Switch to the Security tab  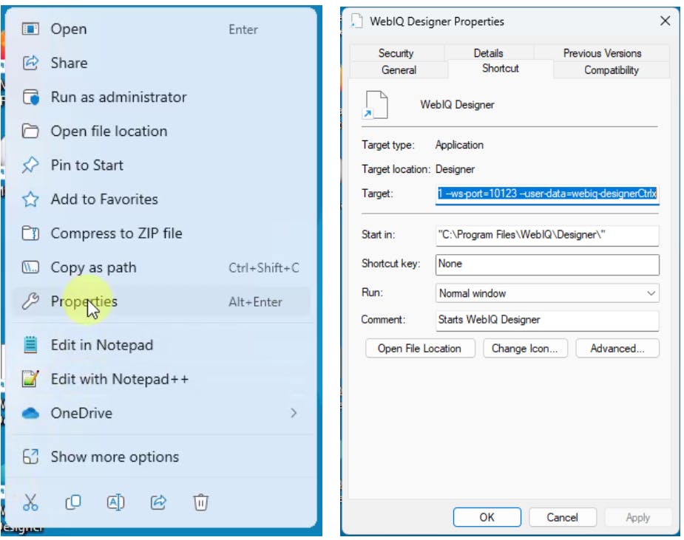pyautogui.click(x=396, y=53)
